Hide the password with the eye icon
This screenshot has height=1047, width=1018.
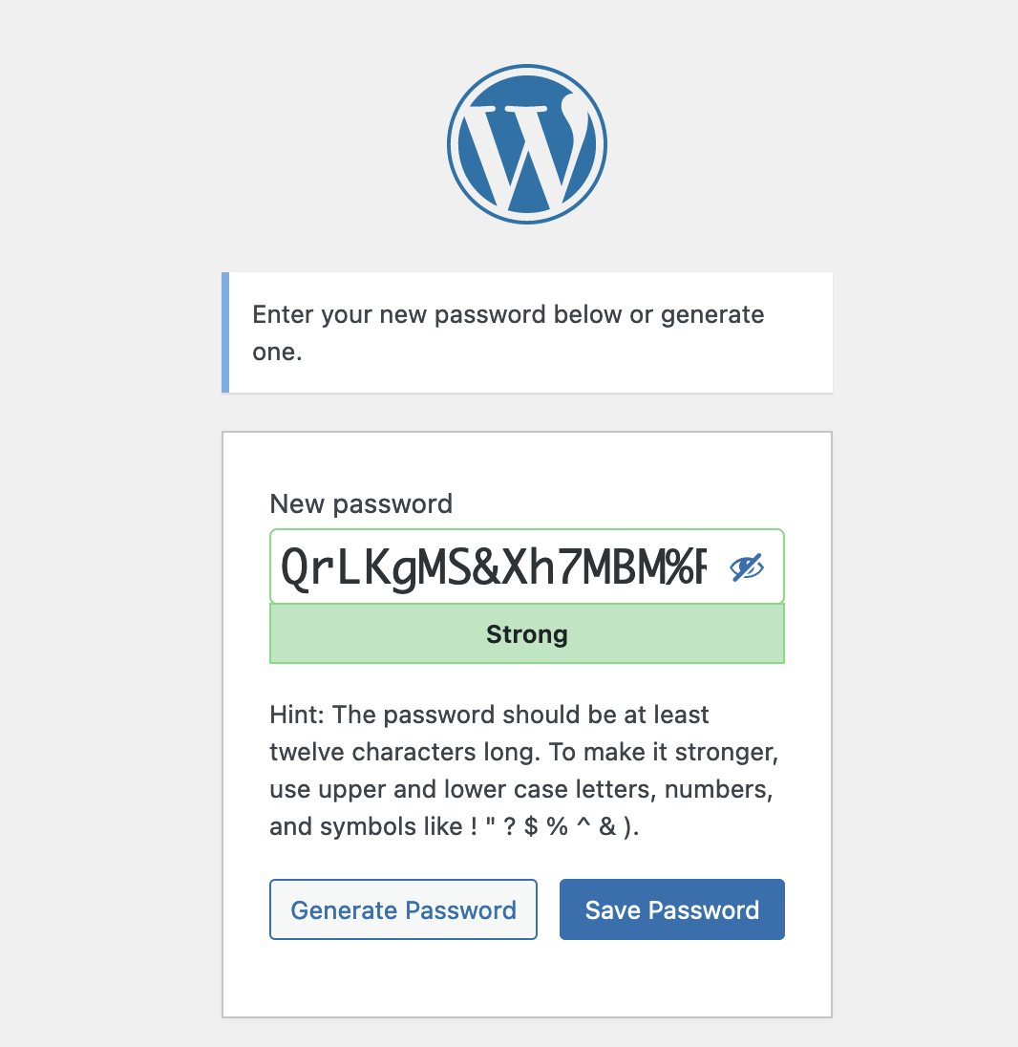tap(747, 567)
